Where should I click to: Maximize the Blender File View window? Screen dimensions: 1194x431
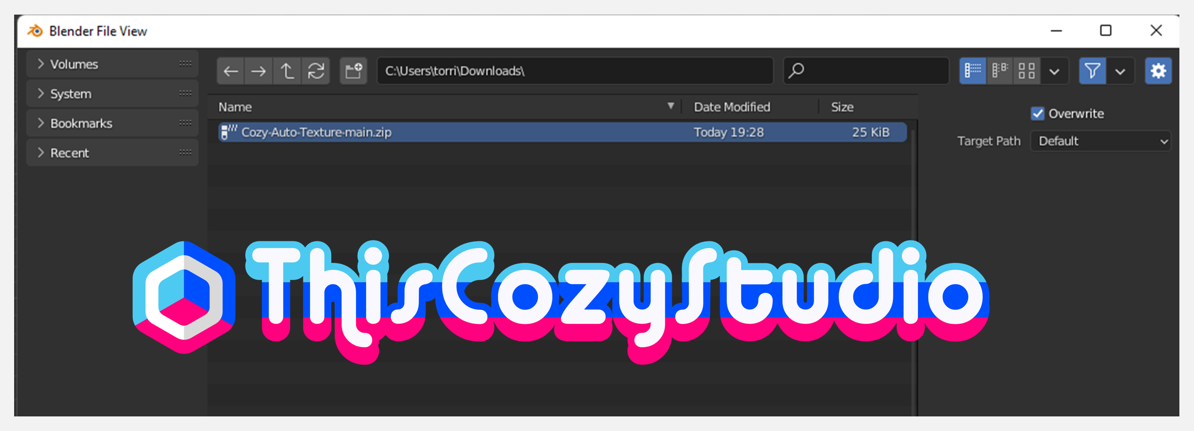tap(1106, 31)
